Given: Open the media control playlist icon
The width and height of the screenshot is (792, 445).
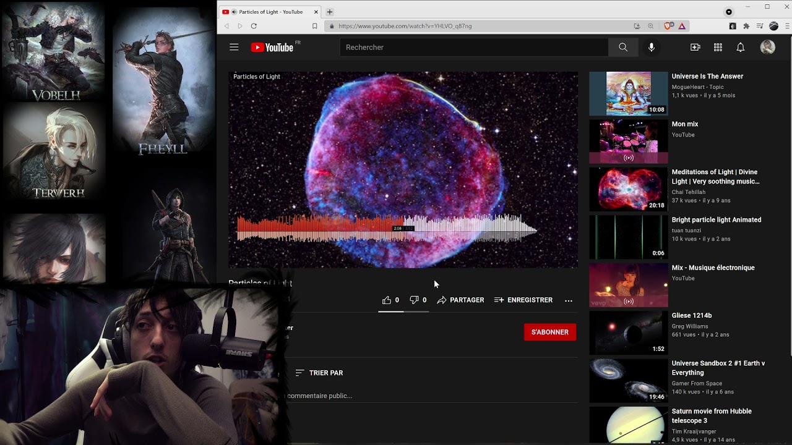Looking at the screenshot, I should 760,26.
